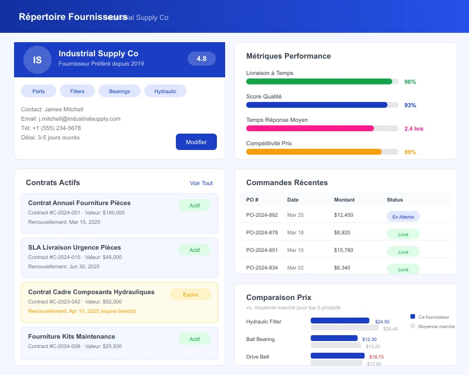Viewport: 469px width, 375px height.
Task: Click the IS supplier avatar icon
Action: click(x=36, y=59)
